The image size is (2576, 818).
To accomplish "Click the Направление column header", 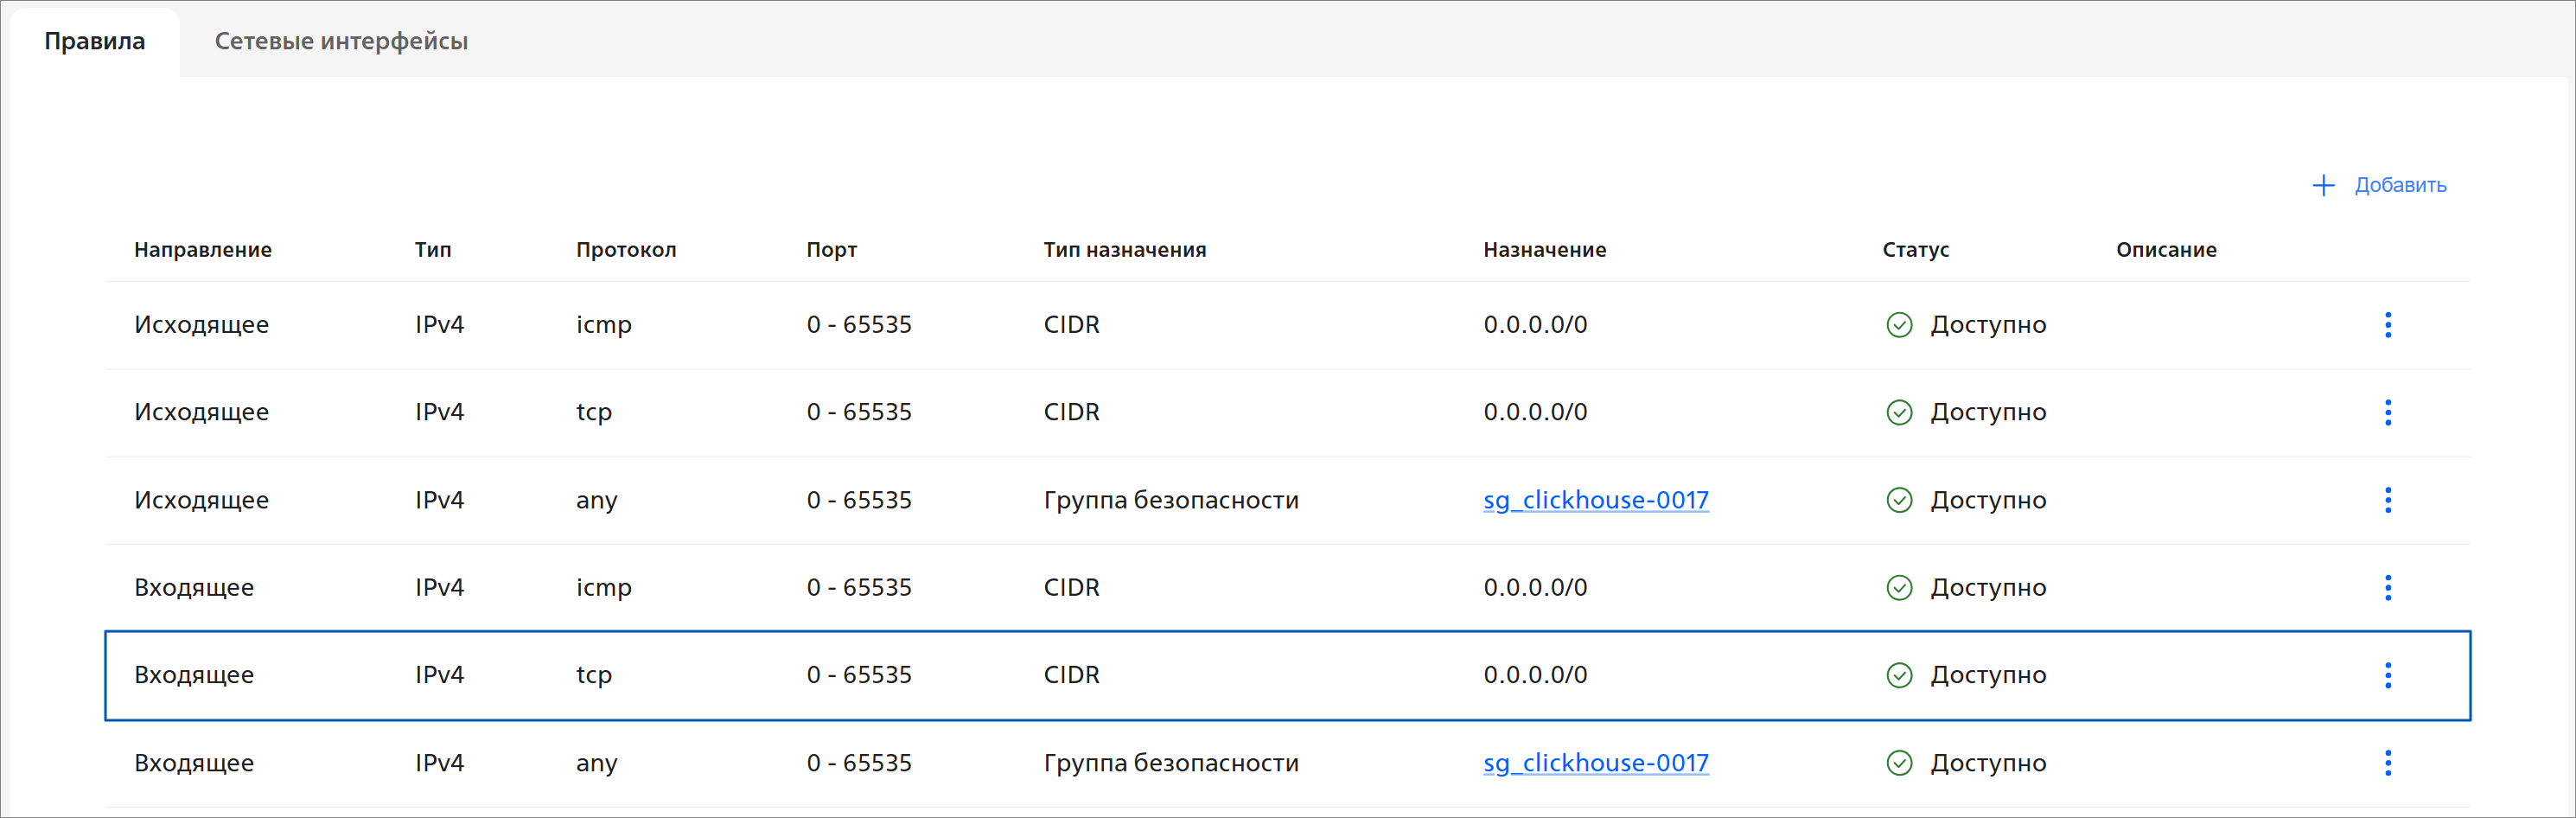I will click(203, 250).
